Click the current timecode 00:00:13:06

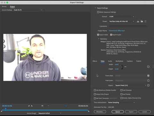click(x=7, y=106)
